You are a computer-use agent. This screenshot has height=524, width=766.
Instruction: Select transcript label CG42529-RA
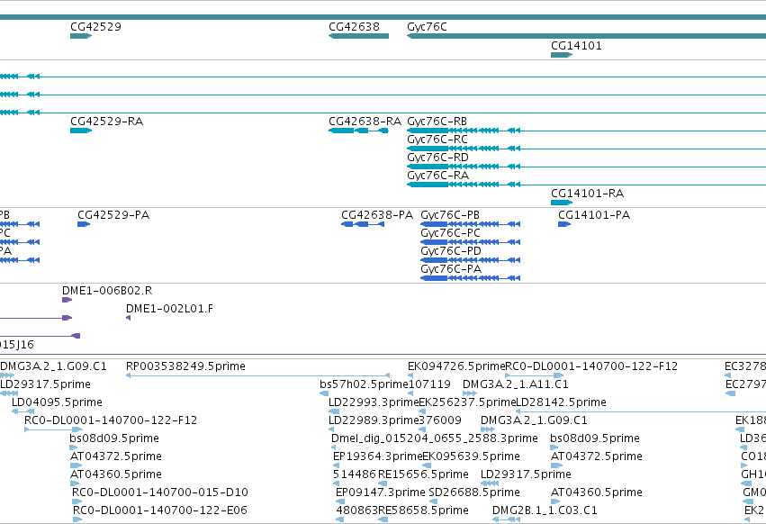click(107, 122)
